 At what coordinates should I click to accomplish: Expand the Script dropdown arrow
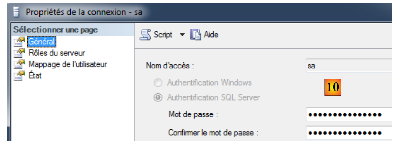(x=182, y=35)
